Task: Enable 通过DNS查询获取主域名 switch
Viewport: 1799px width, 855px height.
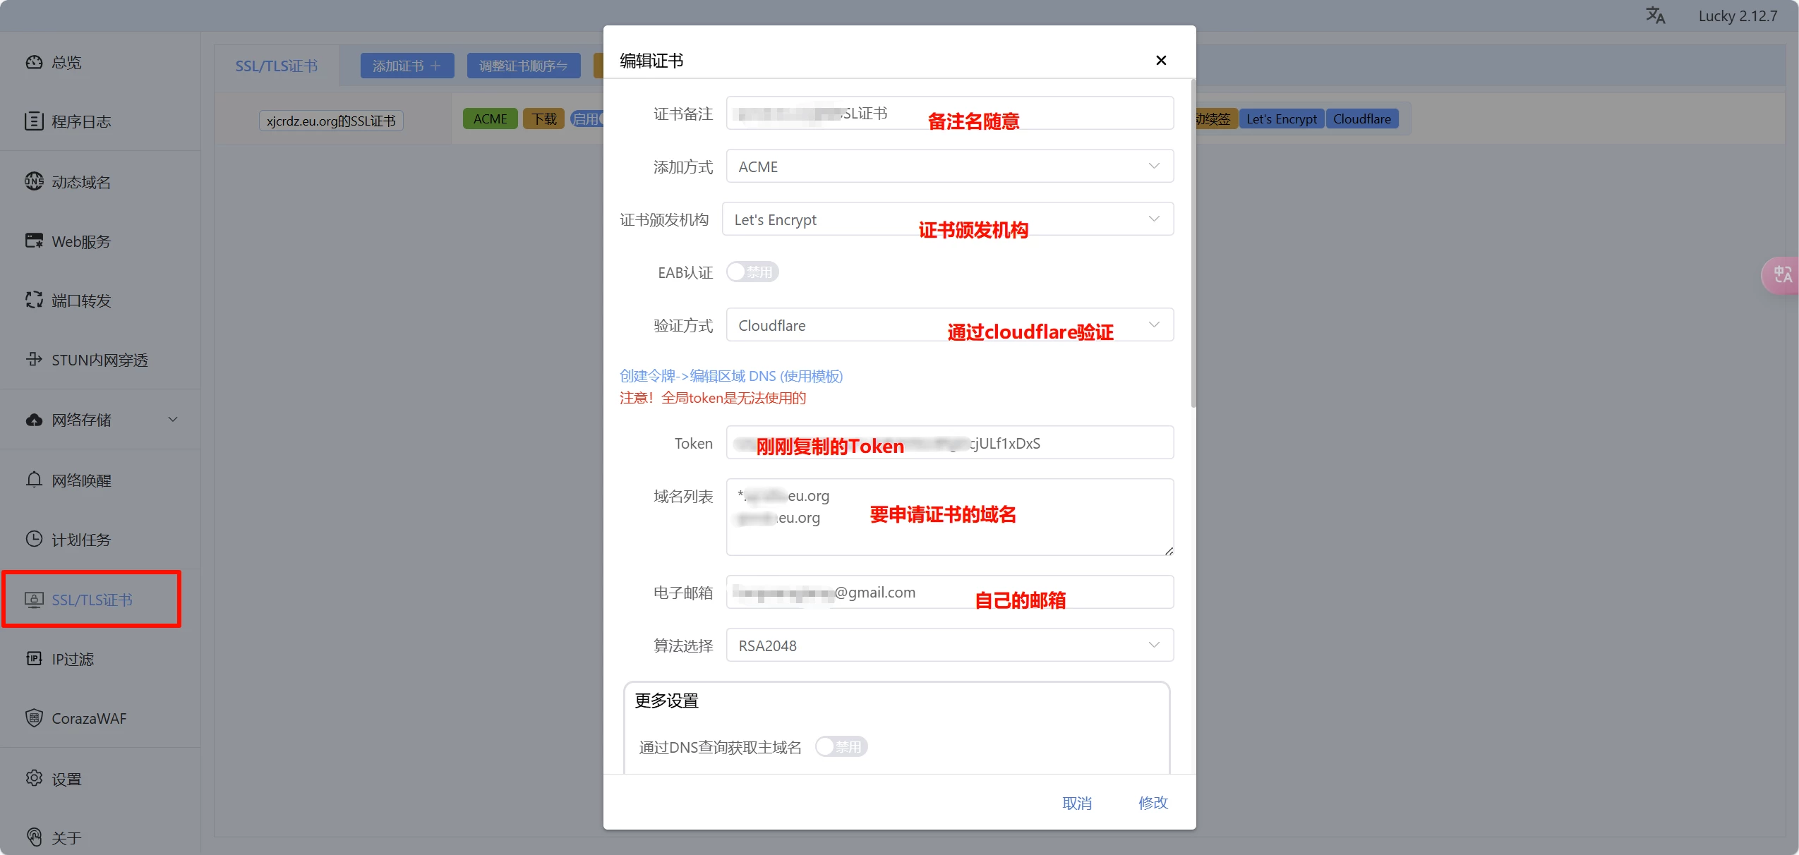Action: click(841, 746)
